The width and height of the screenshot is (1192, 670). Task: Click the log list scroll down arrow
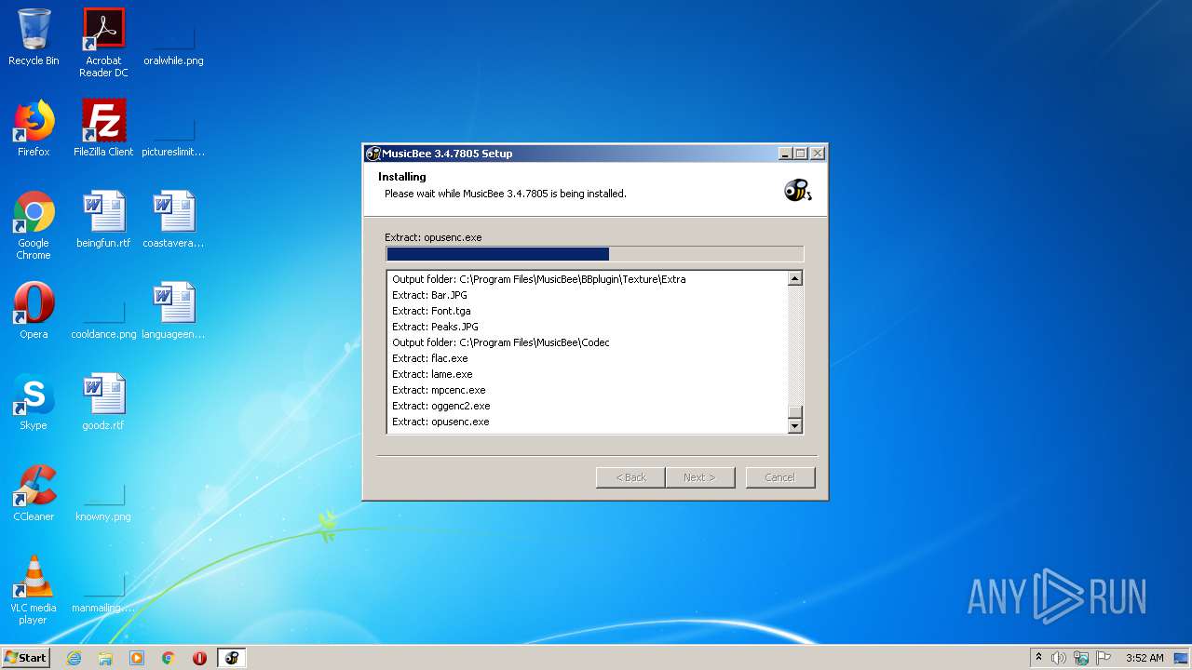pos(795,426)
